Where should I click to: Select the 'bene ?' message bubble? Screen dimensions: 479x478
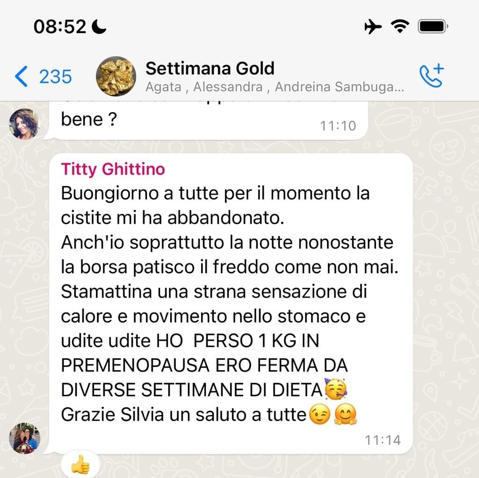(208, 121)
